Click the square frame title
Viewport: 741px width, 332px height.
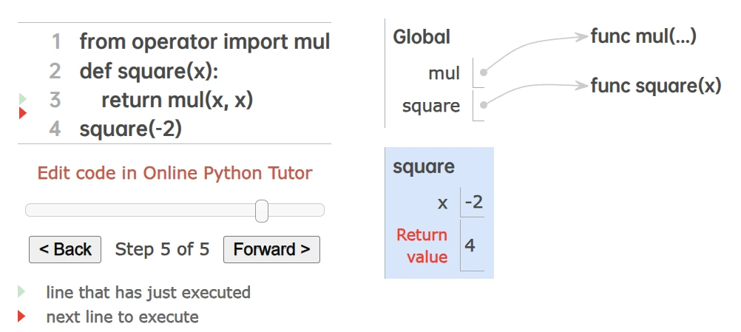click(424, 166)
